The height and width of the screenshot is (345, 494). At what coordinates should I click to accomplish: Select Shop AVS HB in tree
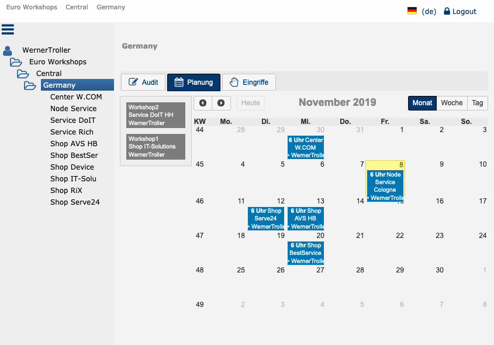74,144
